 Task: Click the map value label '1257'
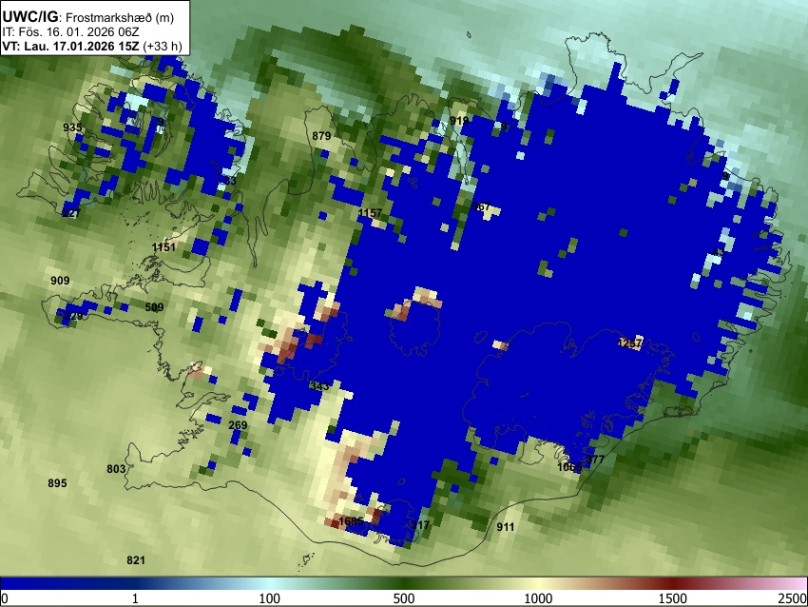pyautogui.click(x=629, y=343)
